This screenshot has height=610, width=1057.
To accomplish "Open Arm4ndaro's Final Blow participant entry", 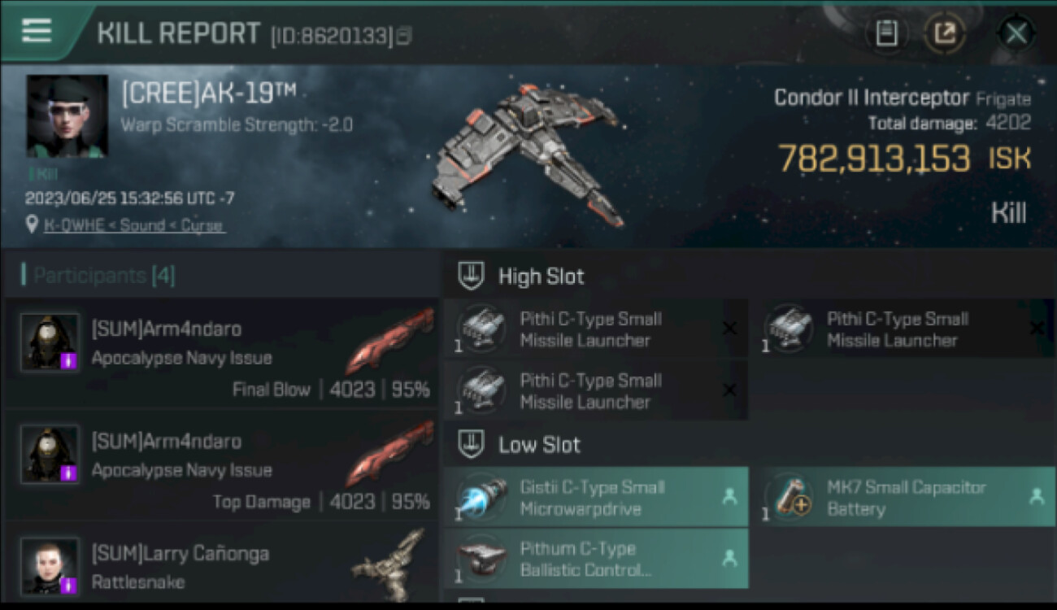I will 220,354.
